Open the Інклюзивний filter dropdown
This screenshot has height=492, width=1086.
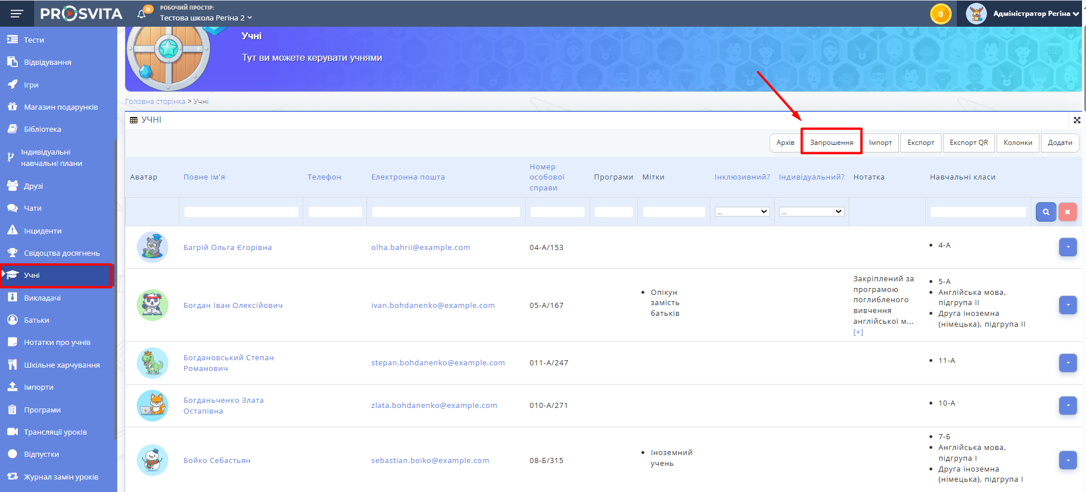click(x=742, y=211)
